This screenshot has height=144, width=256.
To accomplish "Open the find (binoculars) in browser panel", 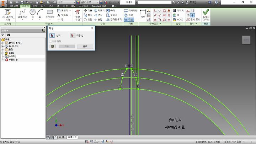I will pyautogui.click(x=8, y=35).
